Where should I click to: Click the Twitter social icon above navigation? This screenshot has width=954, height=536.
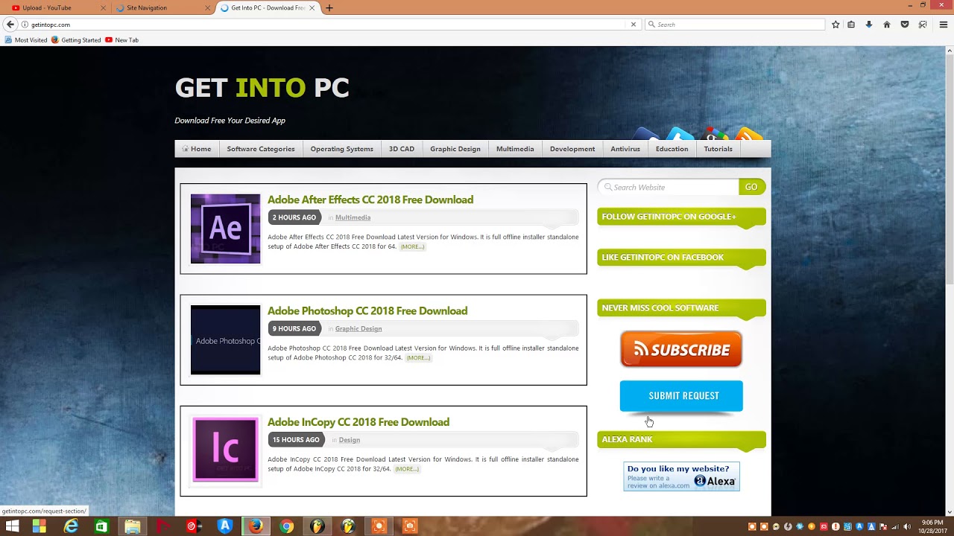[680, 135]
